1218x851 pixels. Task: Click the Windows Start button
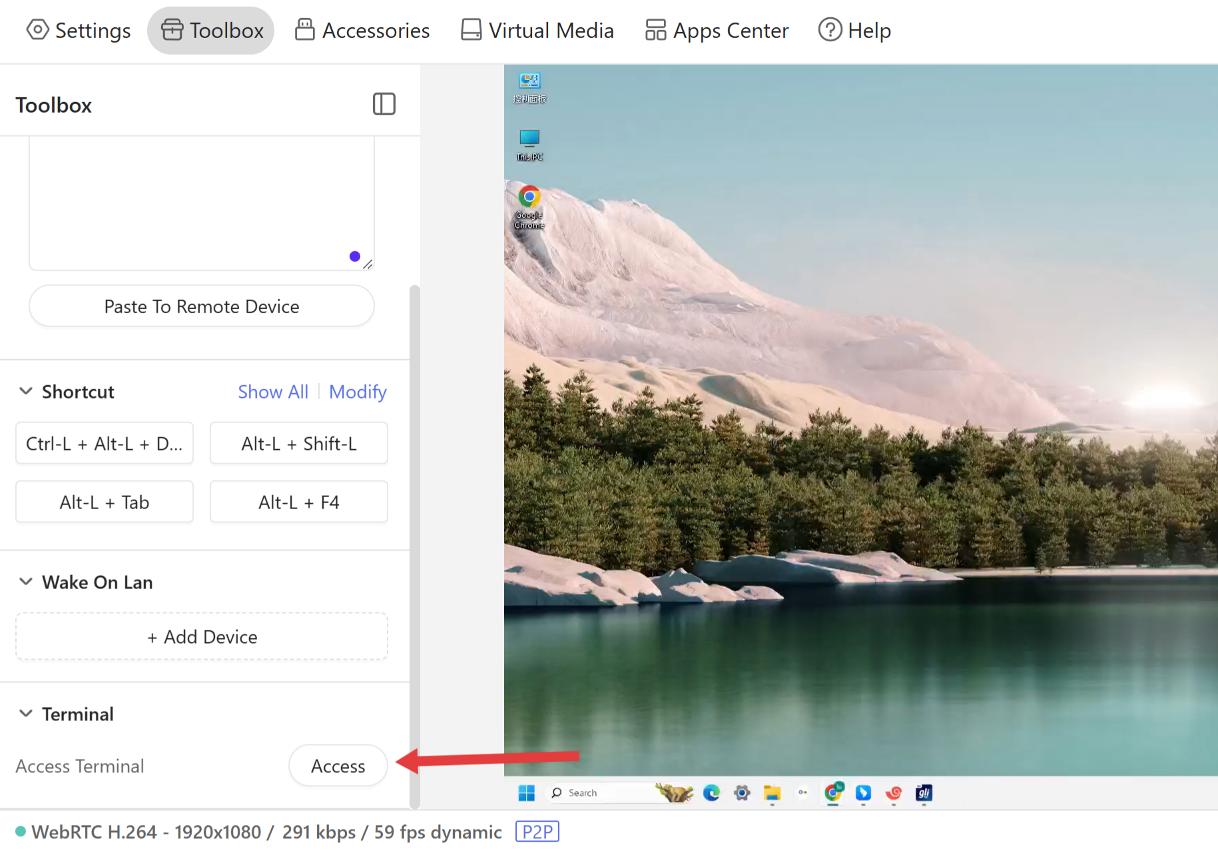coord(526,793)
